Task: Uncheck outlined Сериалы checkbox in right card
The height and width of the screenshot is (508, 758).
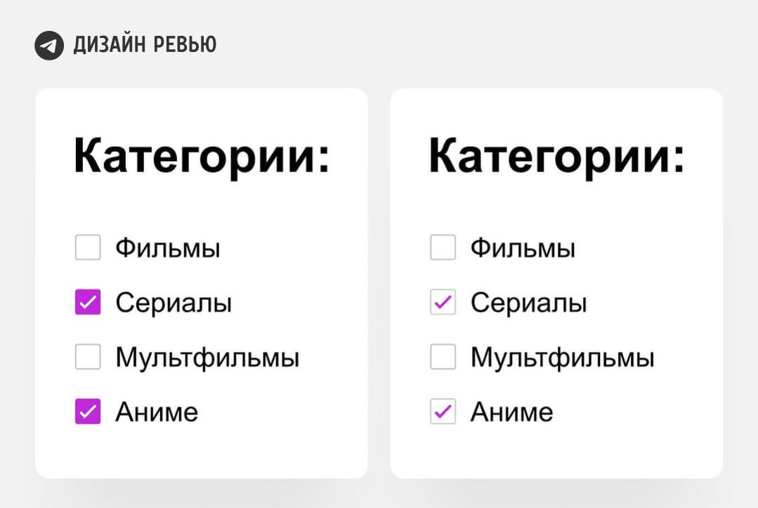Action: click(443, 303)
